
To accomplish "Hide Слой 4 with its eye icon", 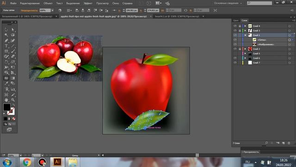I will click(x=235, y=26).
